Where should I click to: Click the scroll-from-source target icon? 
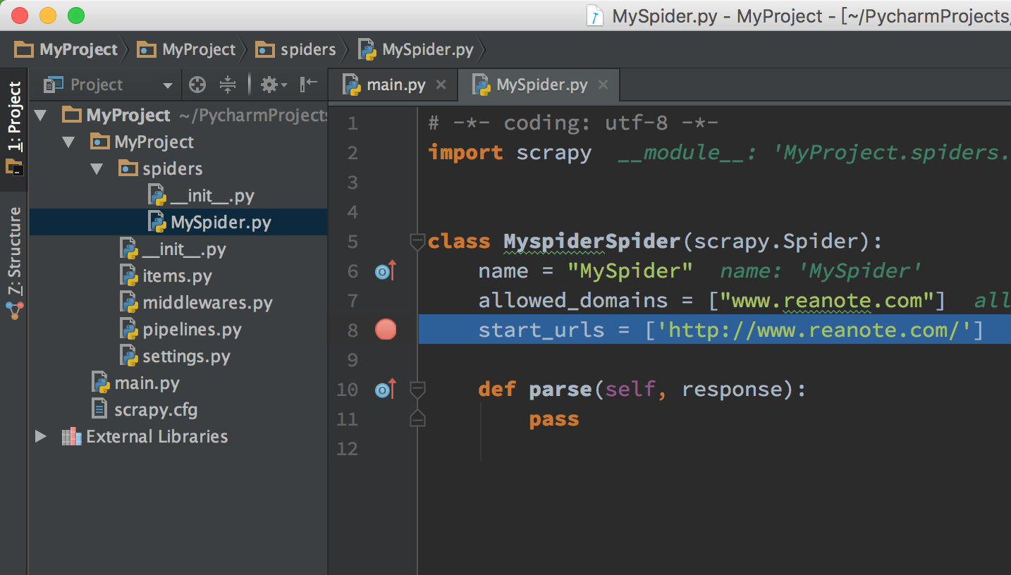(197, 85)
